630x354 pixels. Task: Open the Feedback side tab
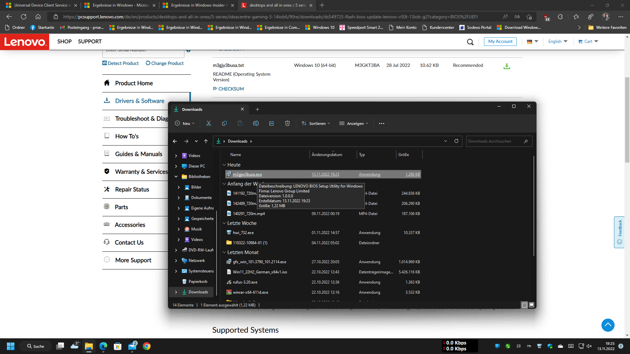tap(619, 232)
